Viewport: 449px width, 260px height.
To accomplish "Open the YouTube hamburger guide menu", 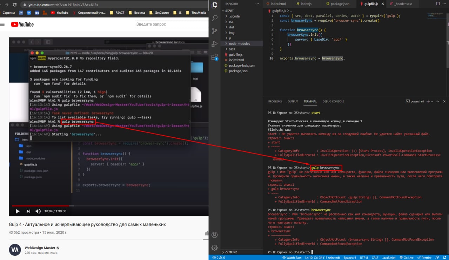I will pos(2,24).
